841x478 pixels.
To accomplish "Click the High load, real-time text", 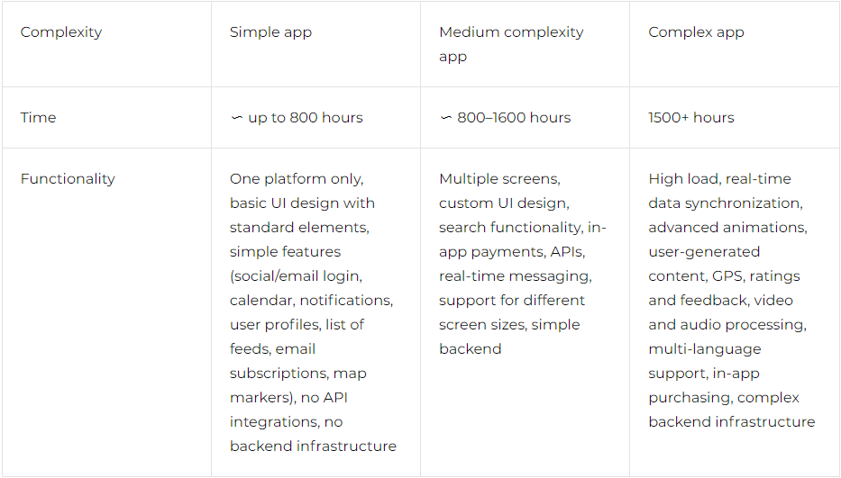I will (719, 178).
